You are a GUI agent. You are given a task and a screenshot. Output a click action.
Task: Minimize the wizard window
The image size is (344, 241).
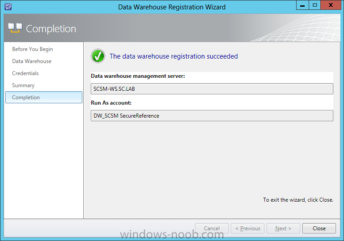coord(302,5)
